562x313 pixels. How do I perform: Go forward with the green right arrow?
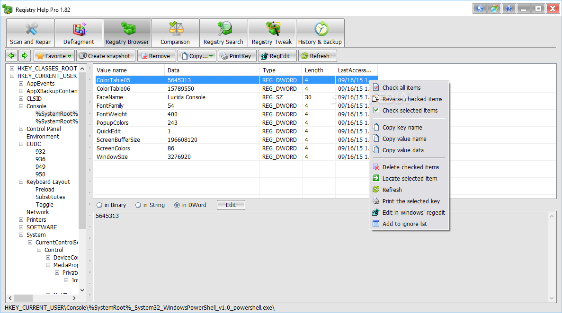pyautogui.click(x=24, y=56)
